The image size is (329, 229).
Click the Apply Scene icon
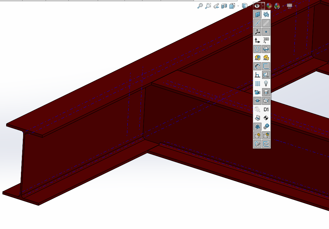click(x=277, y=6)
